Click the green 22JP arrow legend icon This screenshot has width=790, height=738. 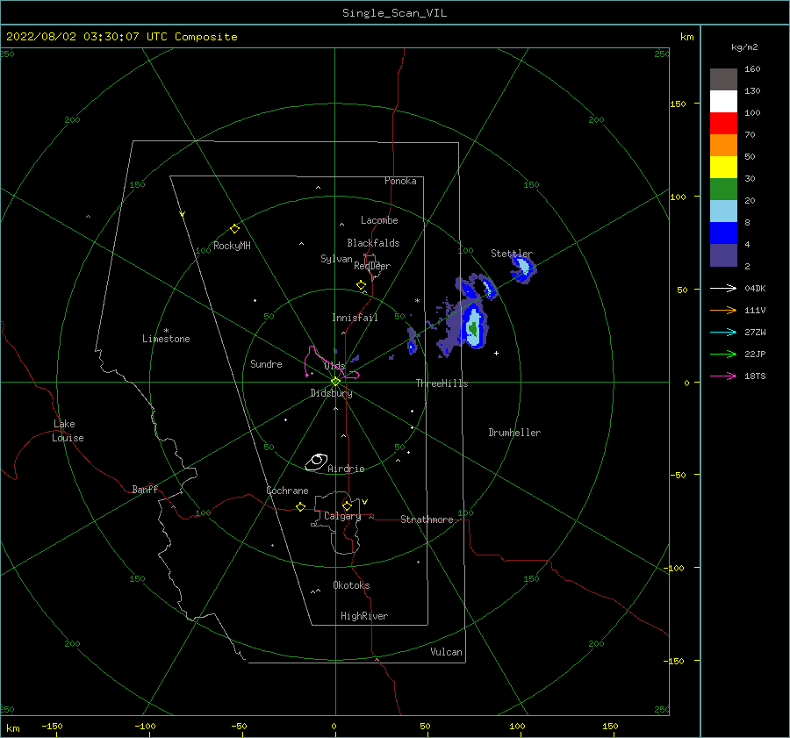[723, 355]
